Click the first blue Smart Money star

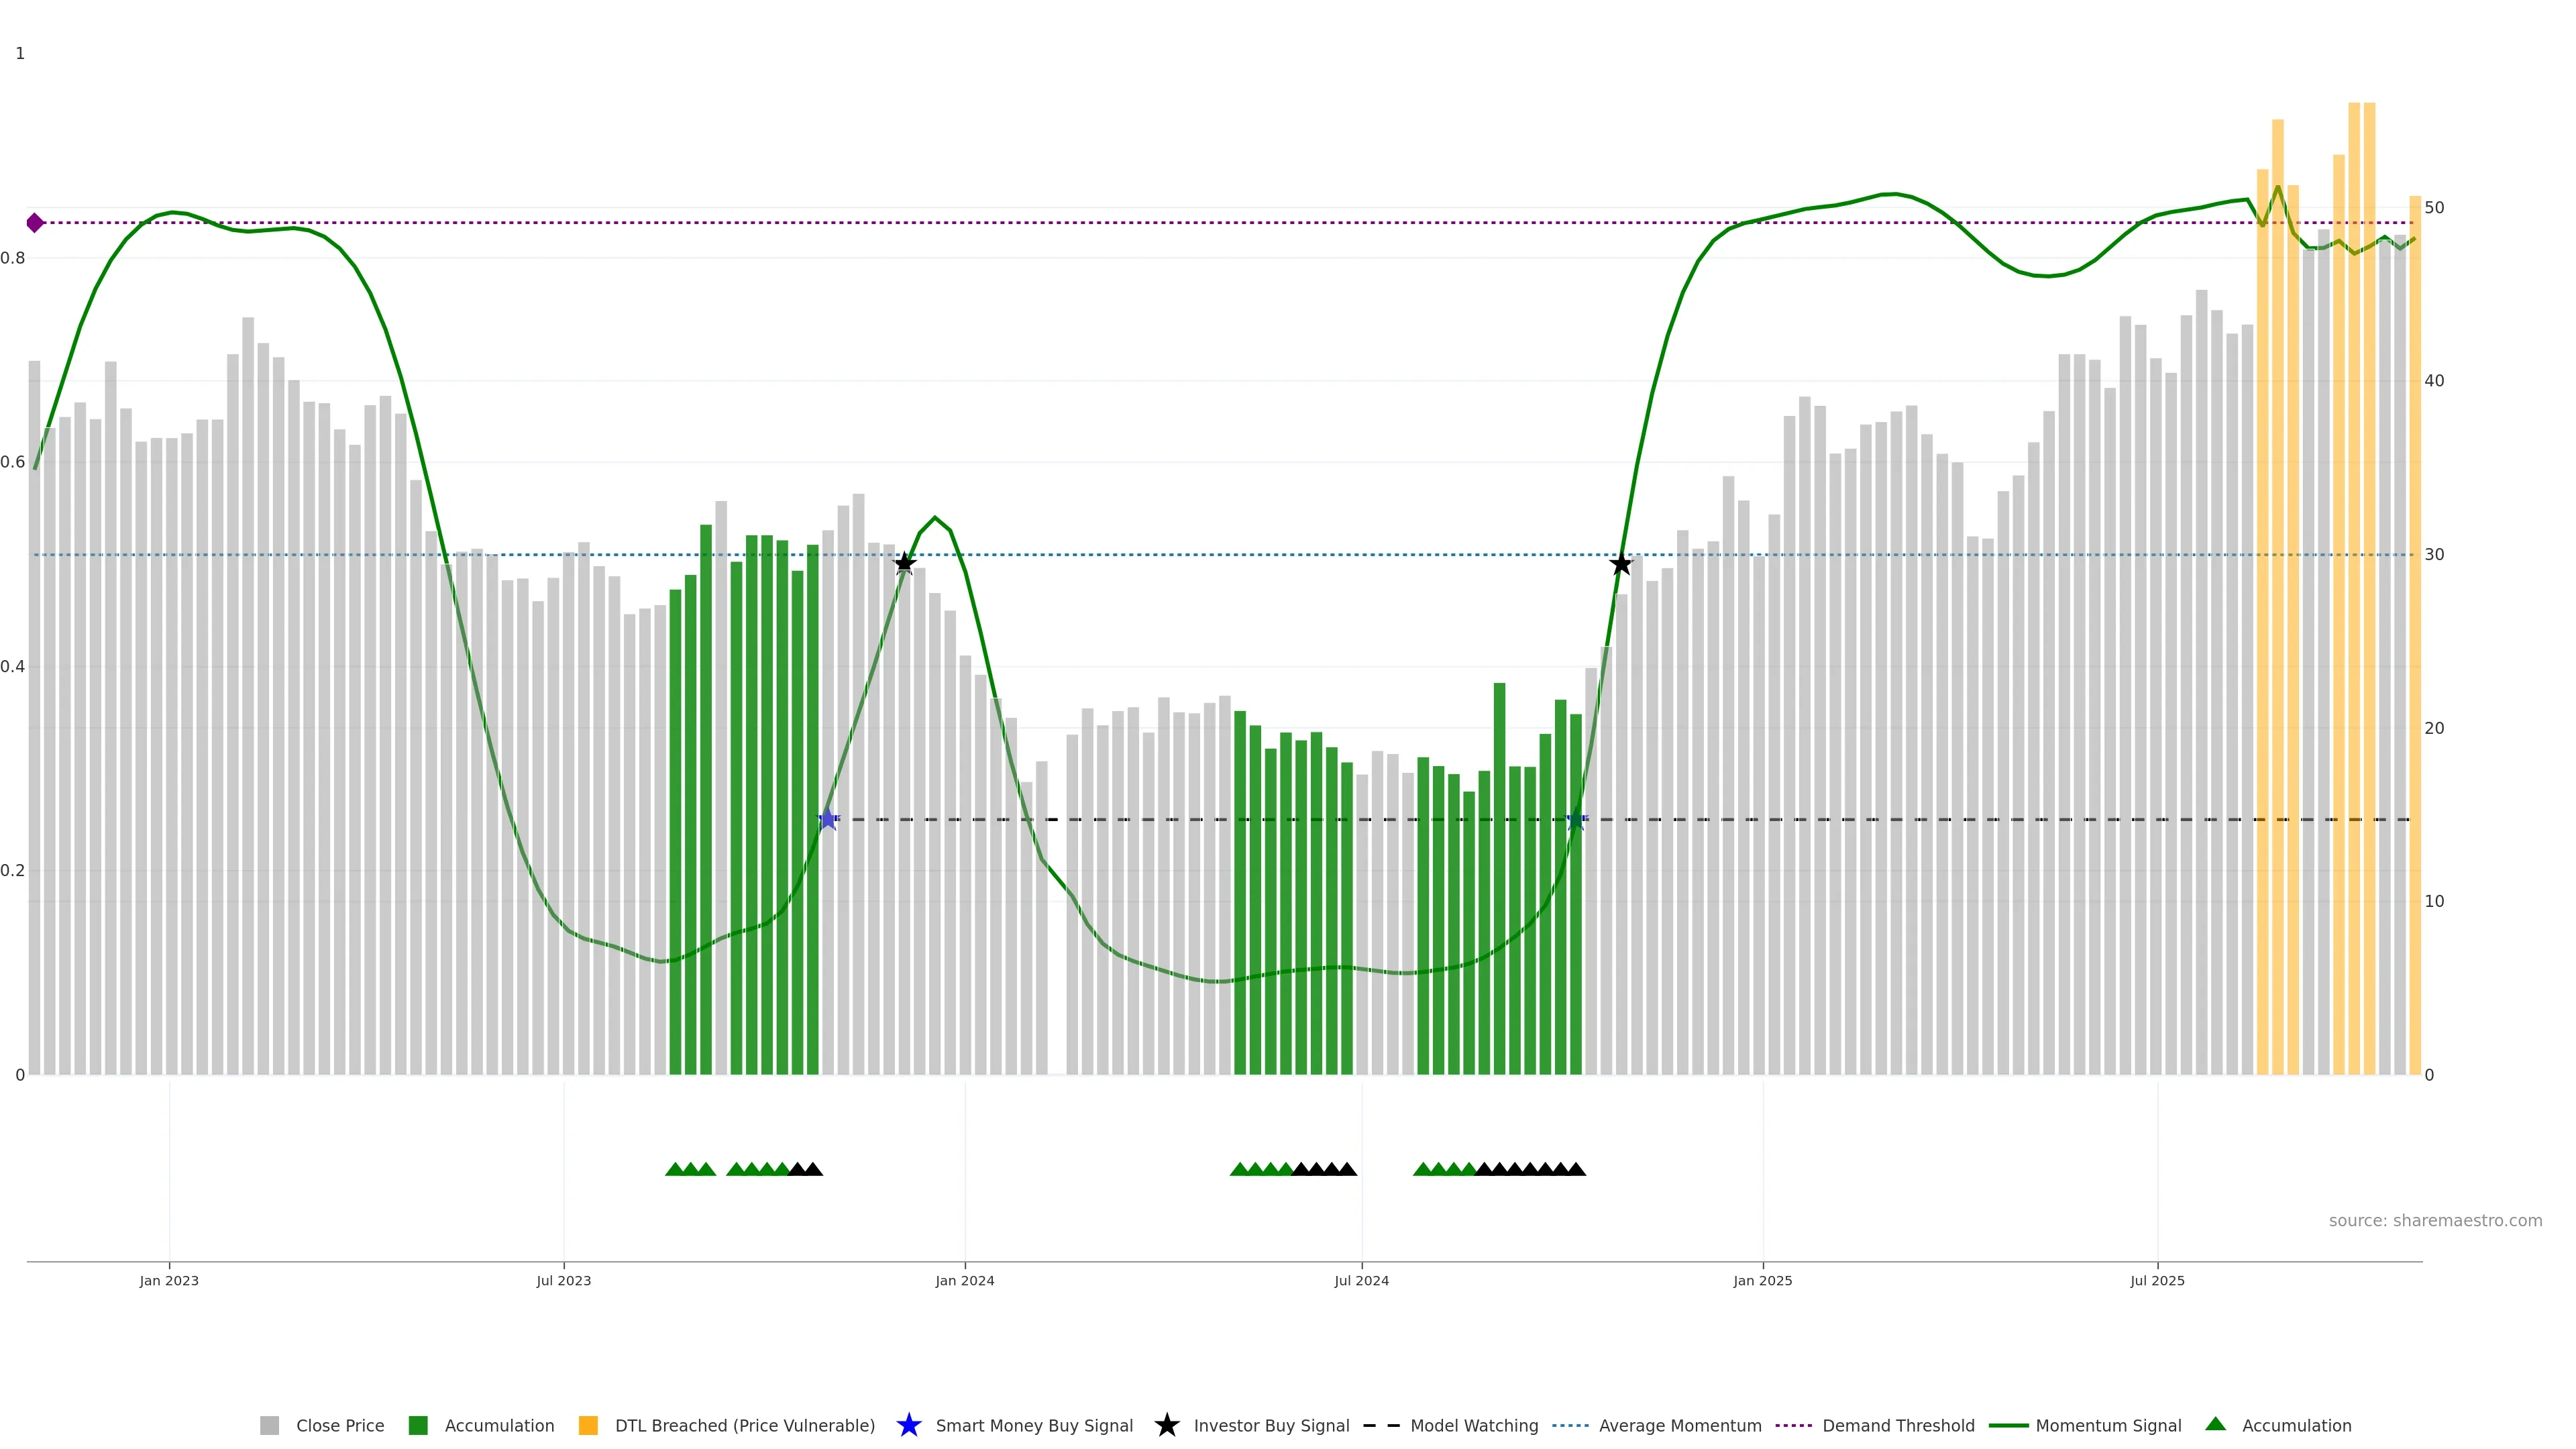tap(828, 819)
